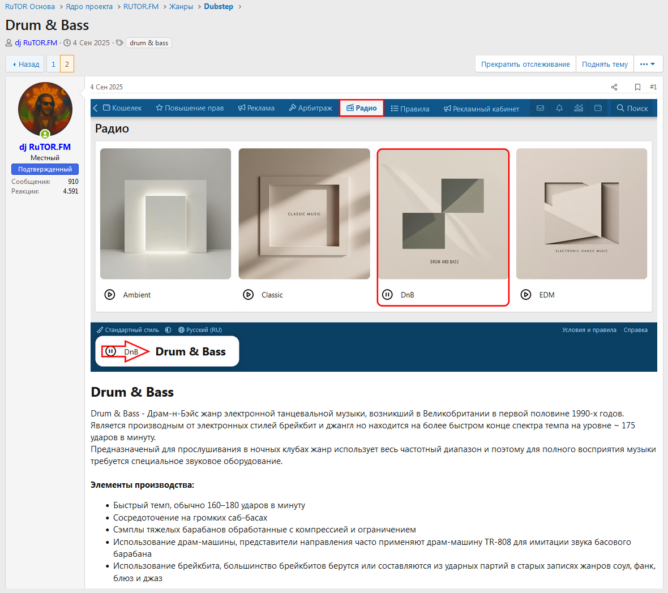Click the envelope messages icon in navbar
Viewport: 668px width, 593px height.
(x=540, y=108)
